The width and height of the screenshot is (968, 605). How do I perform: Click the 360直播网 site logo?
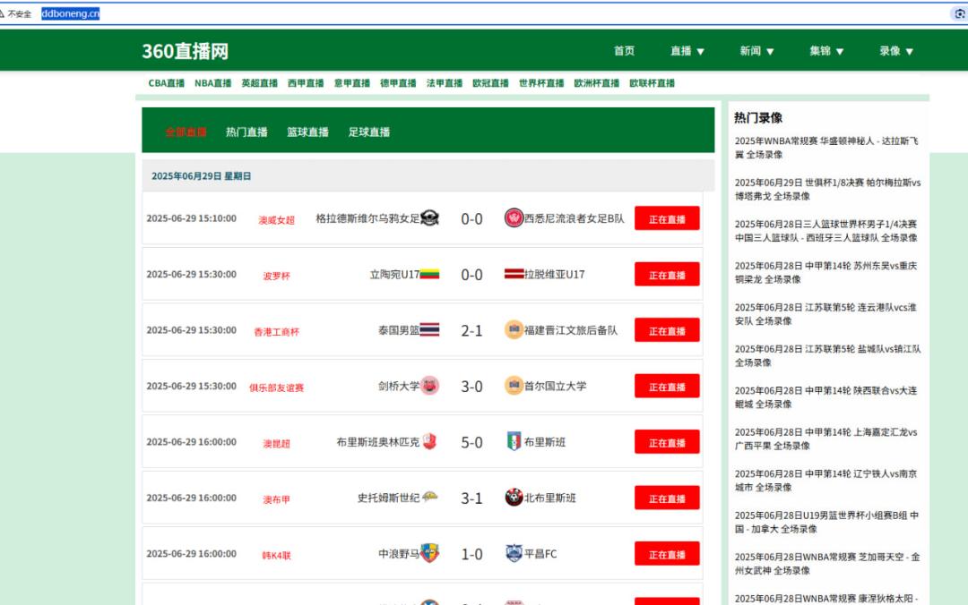click(186, 51)
